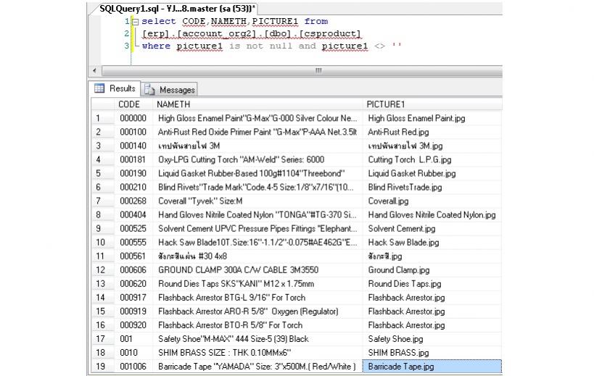The image size is (594, 376).
Task: Click the 'Flashback Arrestor ARO-R 5/8 Oxygen' cell
Action: tap(257, 312)
